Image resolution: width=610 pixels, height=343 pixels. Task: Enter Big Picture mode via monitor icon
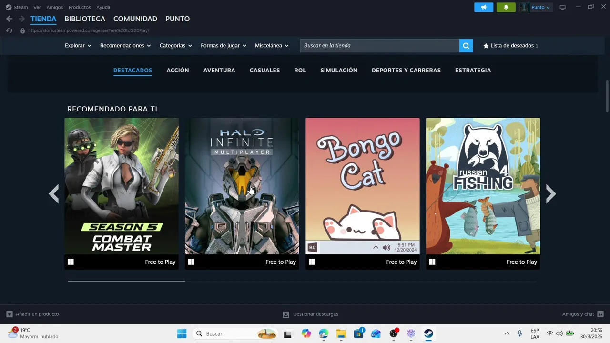(562, 7)
